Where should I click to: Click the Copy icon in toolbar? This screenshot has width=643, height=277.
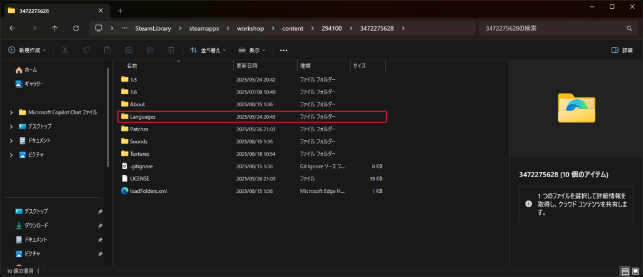coord(86,50)
